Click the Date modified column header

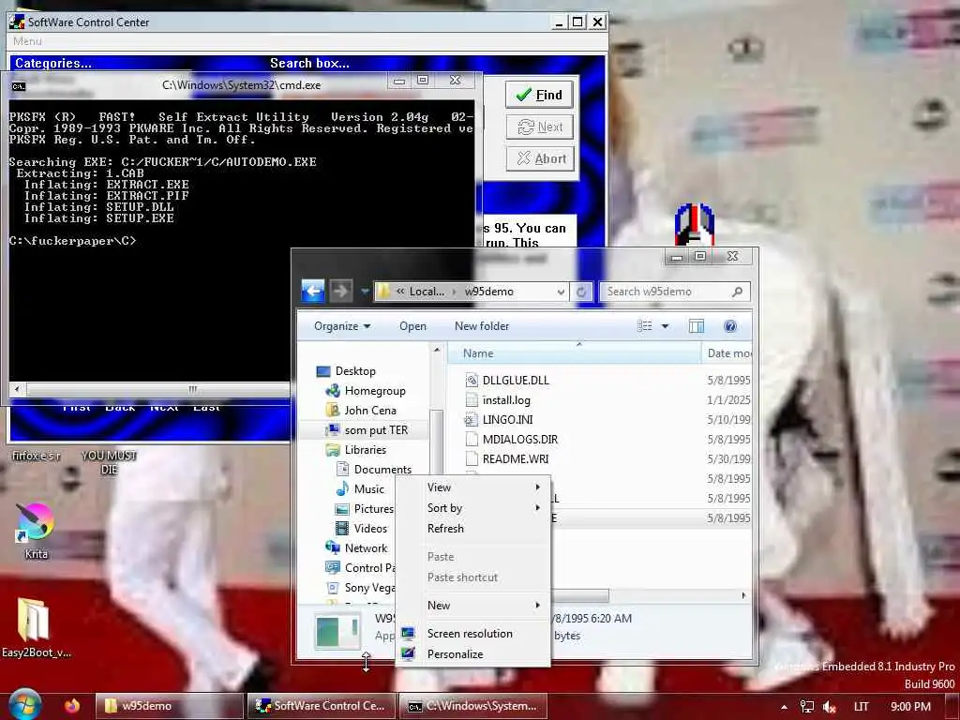(x=727, y=353)
